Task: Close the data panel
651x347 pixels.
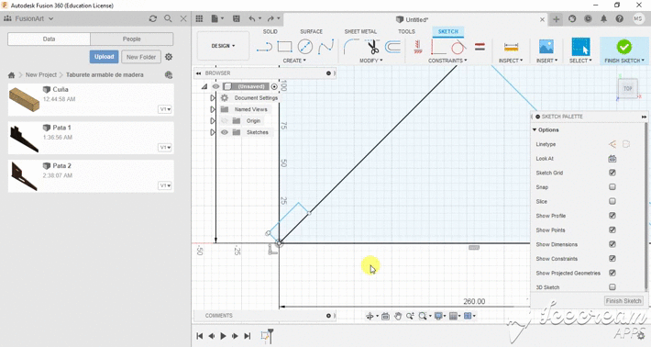Action: coord(183,18)
